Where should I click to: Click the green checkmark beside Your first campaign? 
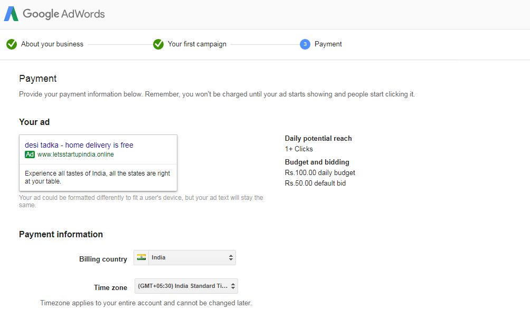(158, 44)
